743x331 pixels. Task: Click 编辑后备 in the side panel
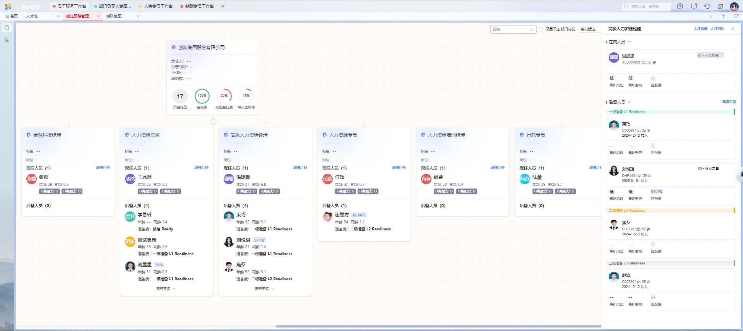tap(729, 102)
